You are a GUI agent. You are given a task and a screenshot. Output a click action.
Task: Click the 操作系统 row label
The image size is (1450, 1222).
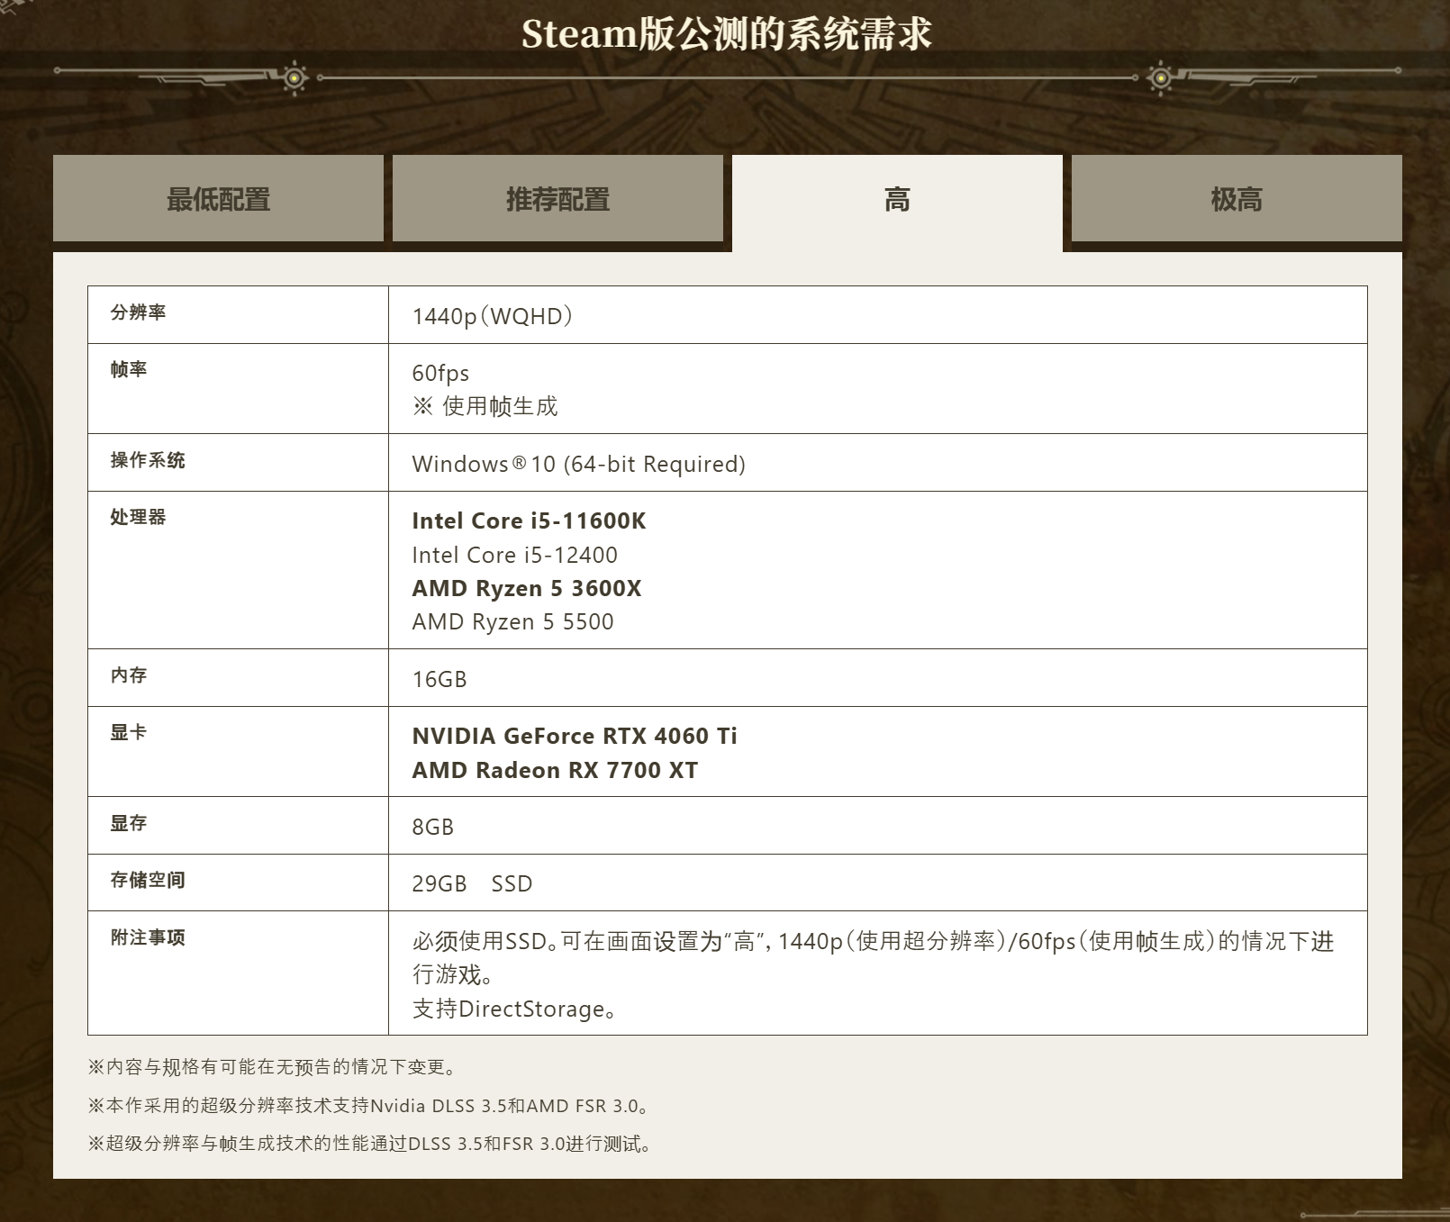pos(148,460)
